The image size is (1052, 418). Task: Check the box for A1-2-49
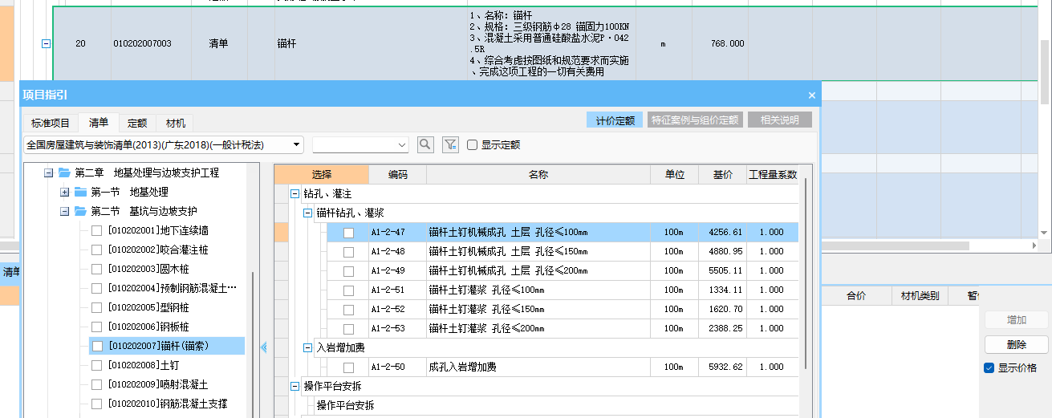(x=348, y=271)
